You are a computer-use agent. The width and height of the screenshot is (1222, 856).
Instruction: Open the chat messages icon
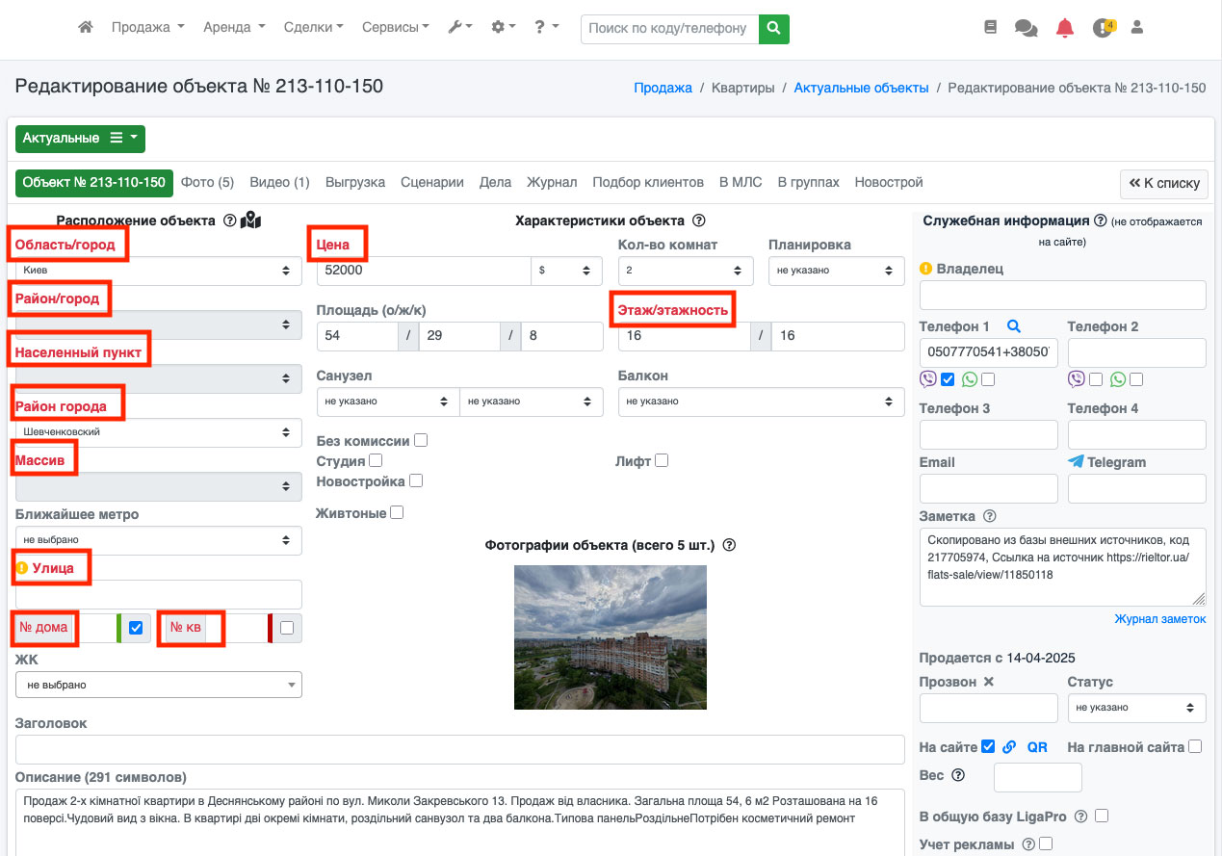click(1026, 28)
